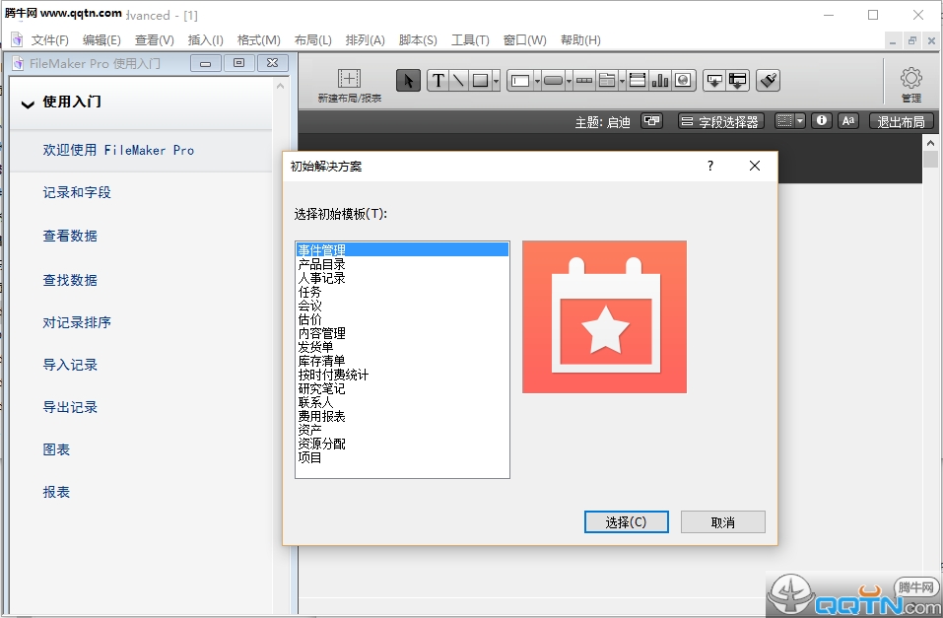Select the Tab control tool

(607, 80)
